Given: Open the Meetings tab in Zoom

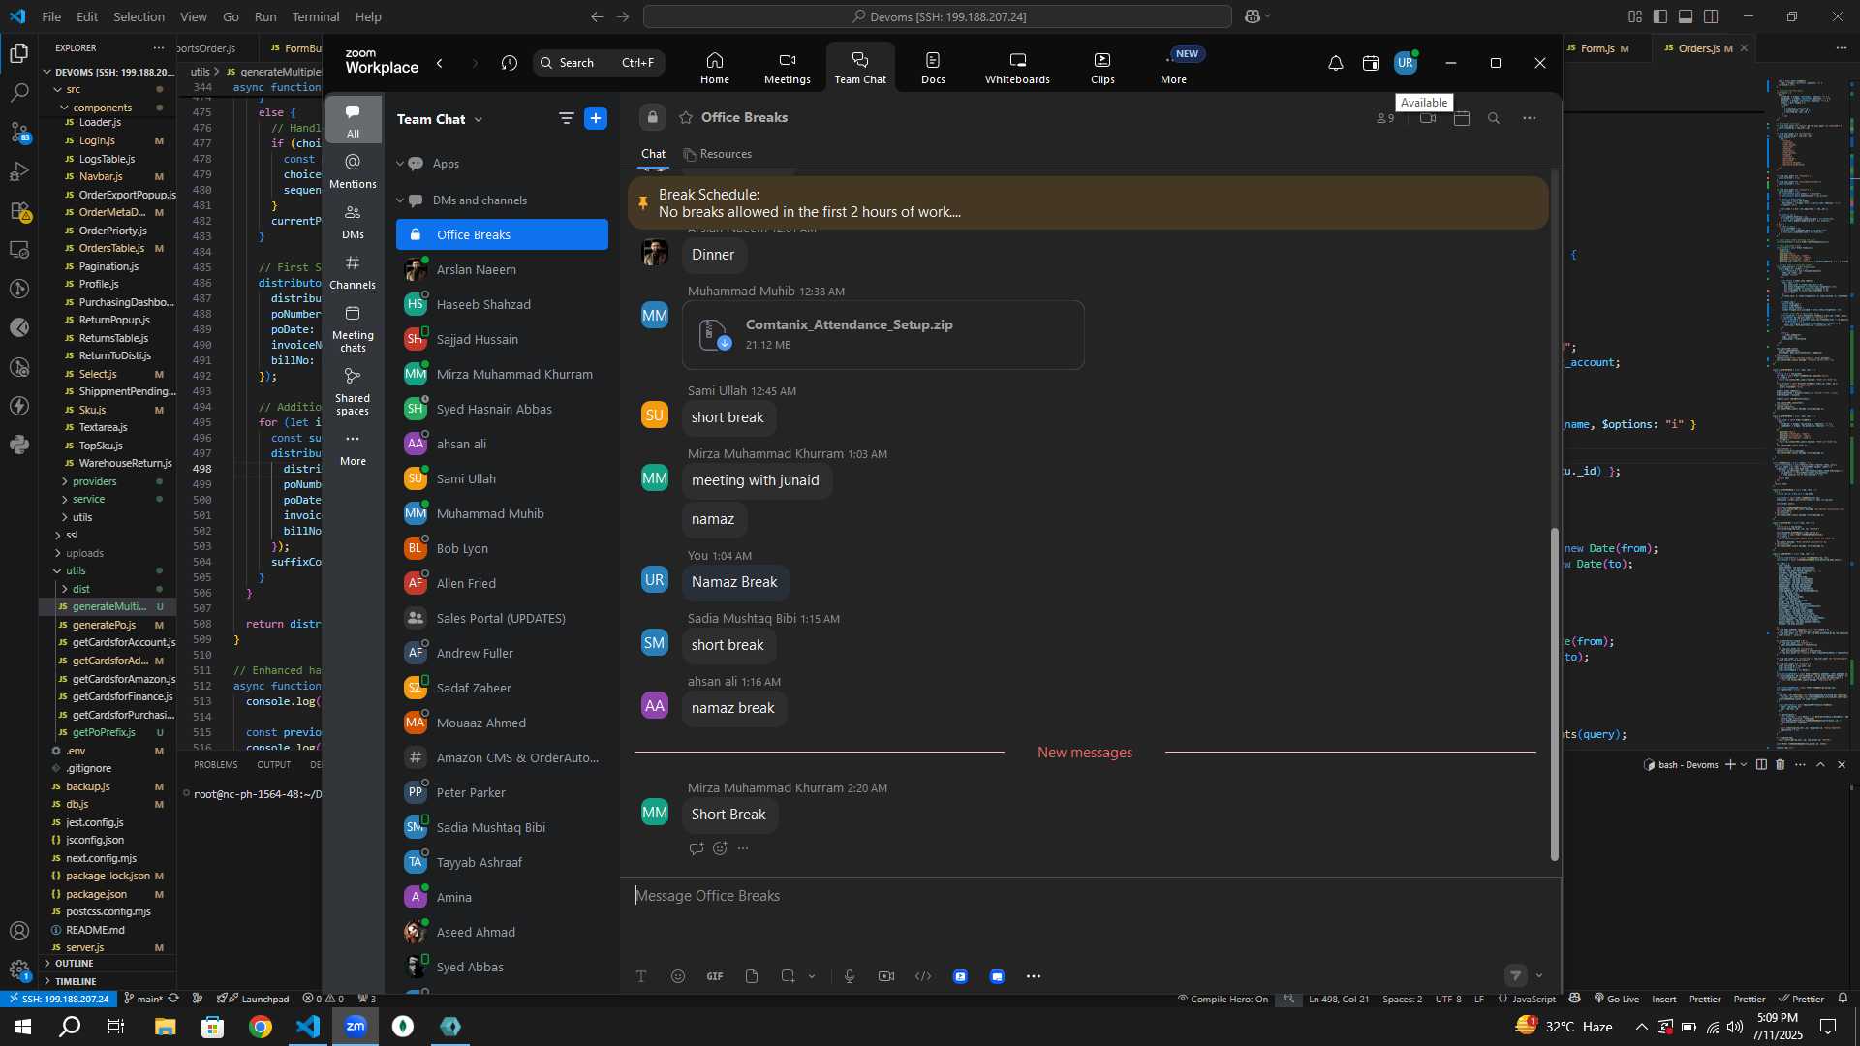Looking at the screenshot, I should tap(787, 68).
